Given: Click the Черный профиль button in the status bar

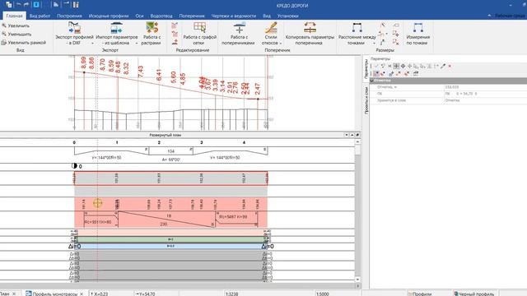Looking at the screenshot, I should tap(474, 294).
